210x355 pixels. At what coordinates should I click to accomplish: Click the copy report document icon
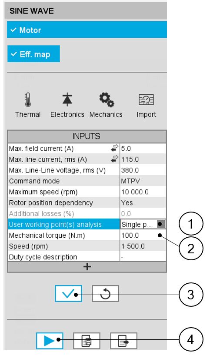pos(87,341)
